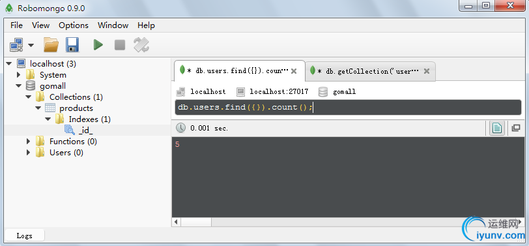Open the Options menu
Viewport: 529px width, 246px height.
point(74,25)
